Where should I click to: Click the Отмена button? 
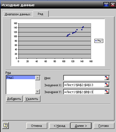(x=37, y=126)
